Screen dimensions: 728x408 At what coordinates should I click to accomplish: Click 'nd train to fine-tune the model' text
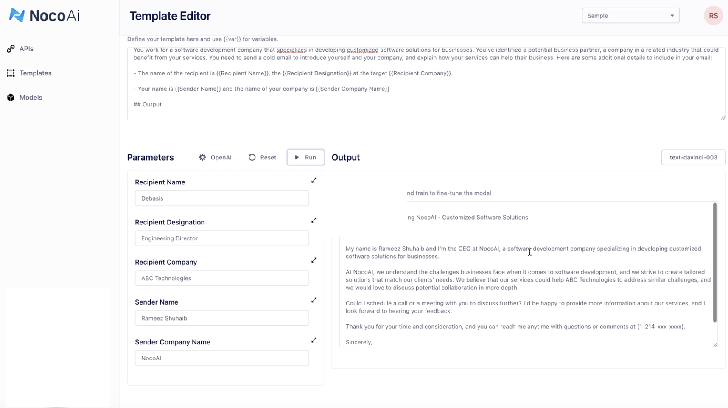449,193
